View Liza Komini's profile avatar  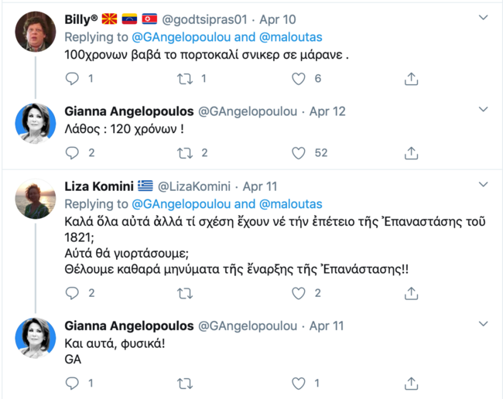tap(36, 199)
